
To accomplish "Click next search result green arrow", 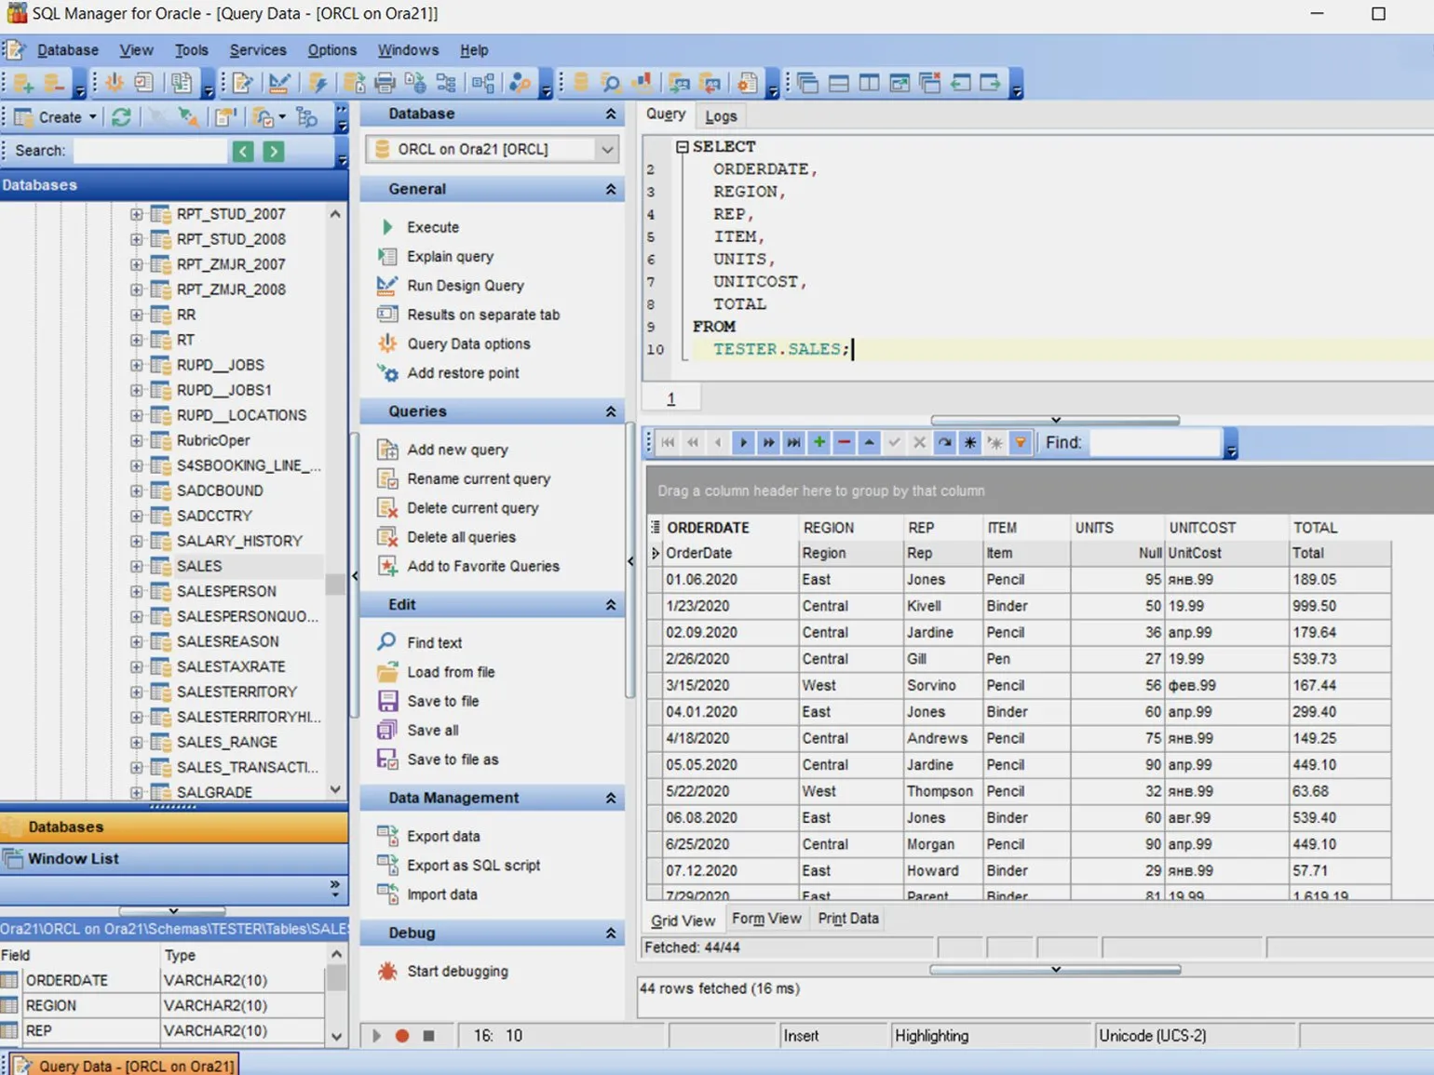I will (x=273, y=151).
